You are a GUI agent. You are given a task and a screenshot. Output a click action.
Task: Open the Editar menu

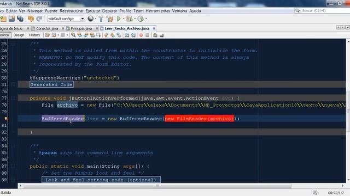tap(11, 11)
